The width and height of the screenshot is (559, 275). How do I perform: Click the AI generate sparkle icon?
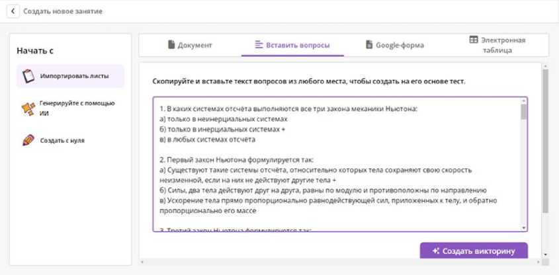click(x=28, y=108)
